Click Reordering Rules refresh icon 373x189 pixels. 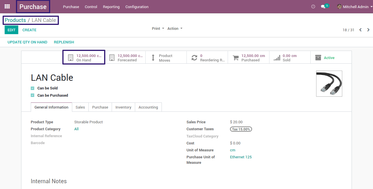point(194,58)
